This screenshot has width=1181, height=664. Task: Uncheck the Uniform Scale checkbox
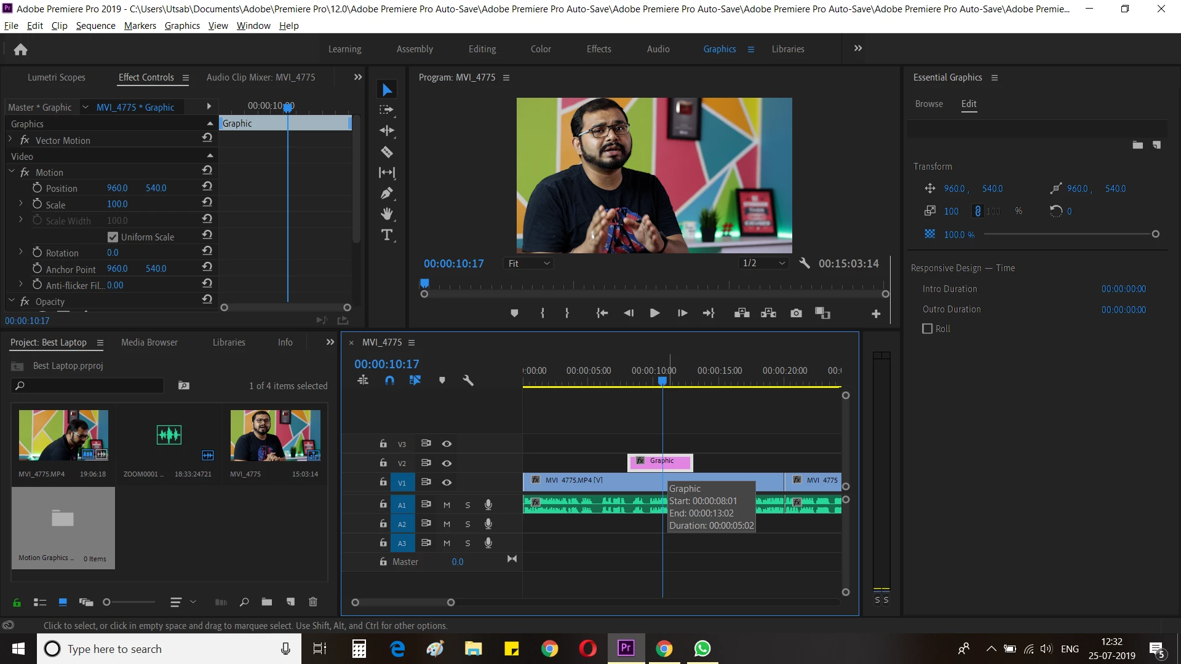click(x=113, y=237)
